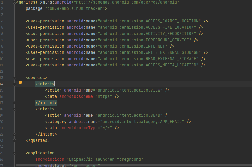
Task: Click the INTERNET permission string
Action: click(x=132, y=46)
